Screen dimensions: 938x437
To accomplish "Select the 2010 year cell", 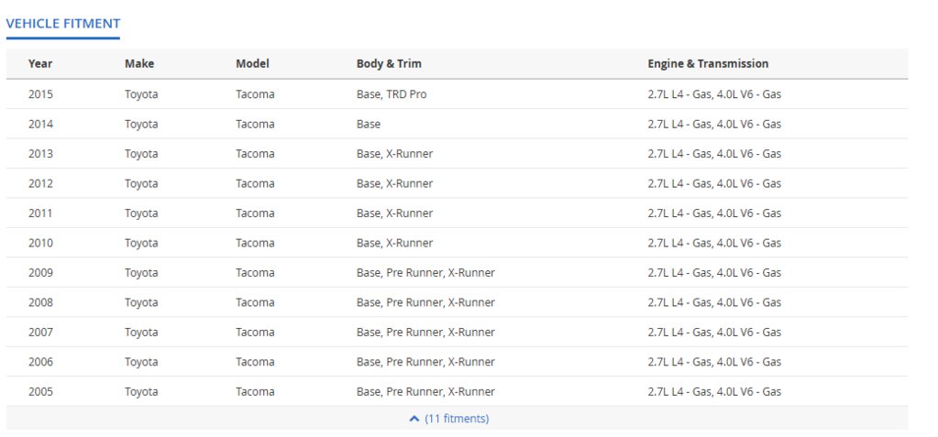I will tap(40, 243).
